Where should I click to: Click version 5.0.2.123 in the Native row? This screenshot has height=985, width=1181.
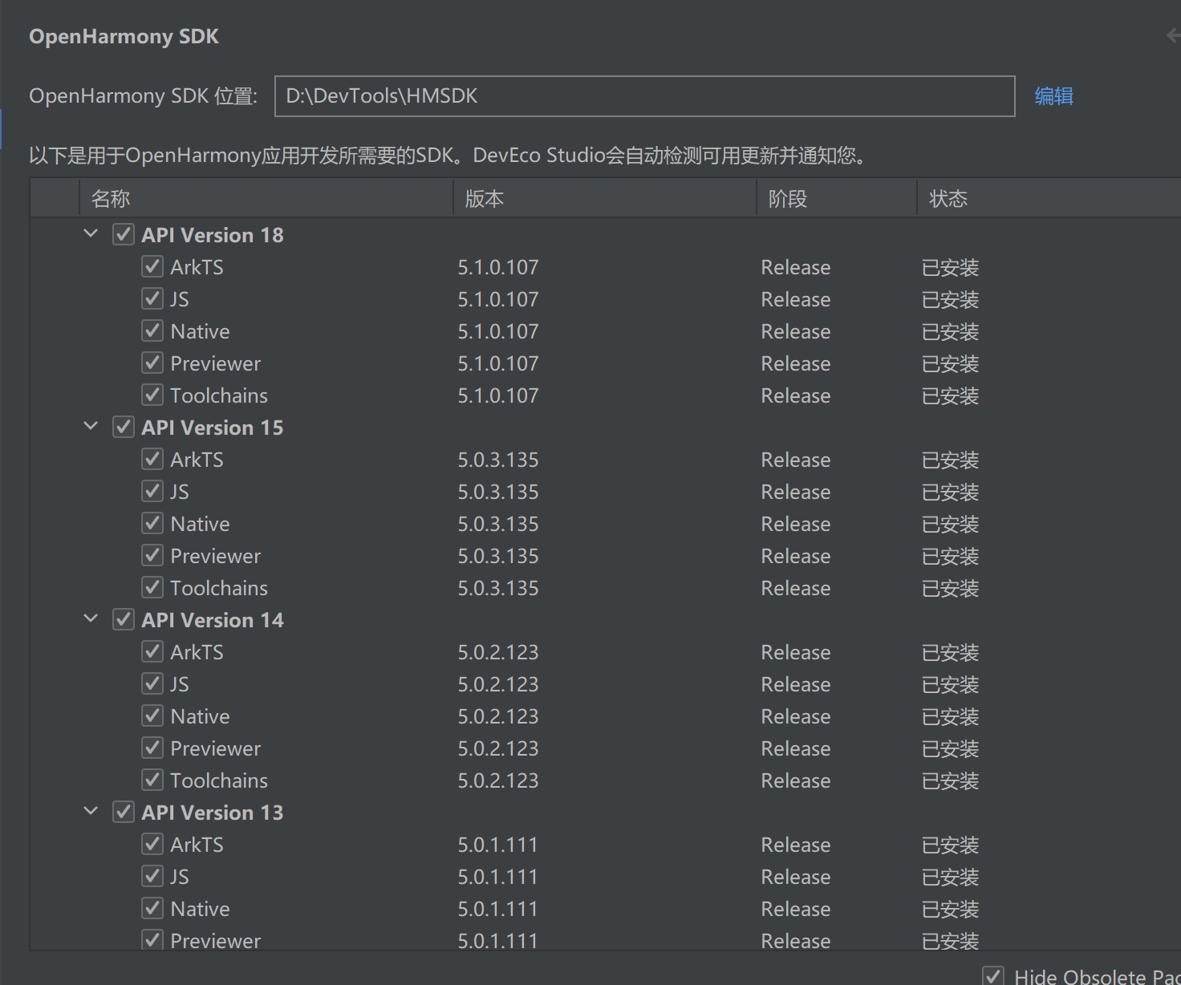click(498, 716)
